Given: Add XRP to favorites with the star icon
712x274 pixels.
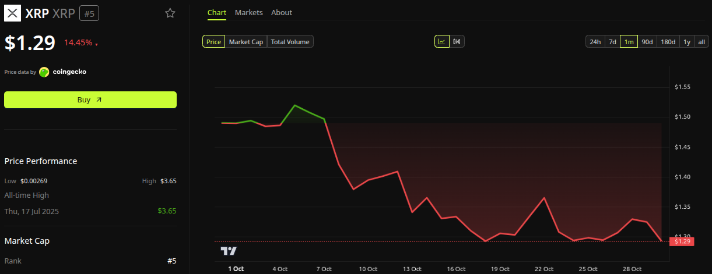Looking at the screenshot, I should [x=170, y=13].
